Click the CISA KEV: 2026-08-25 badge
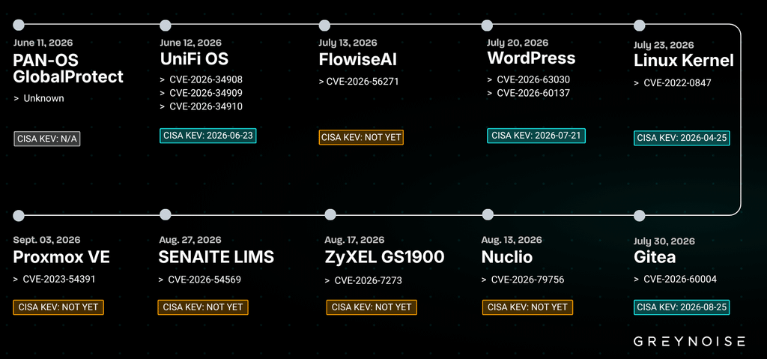 point(682,307)
